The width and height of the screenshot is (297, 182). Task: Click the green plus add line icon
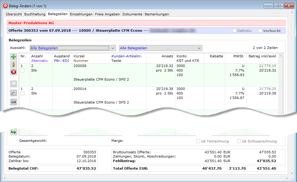click(14, 57)
